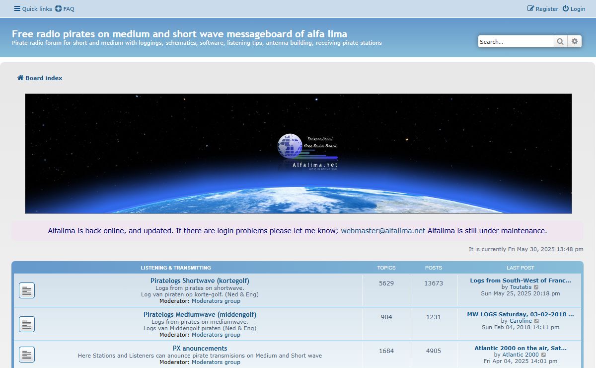Click the Register link
This screenshot has width=596, height=368.
coord(543,9)
